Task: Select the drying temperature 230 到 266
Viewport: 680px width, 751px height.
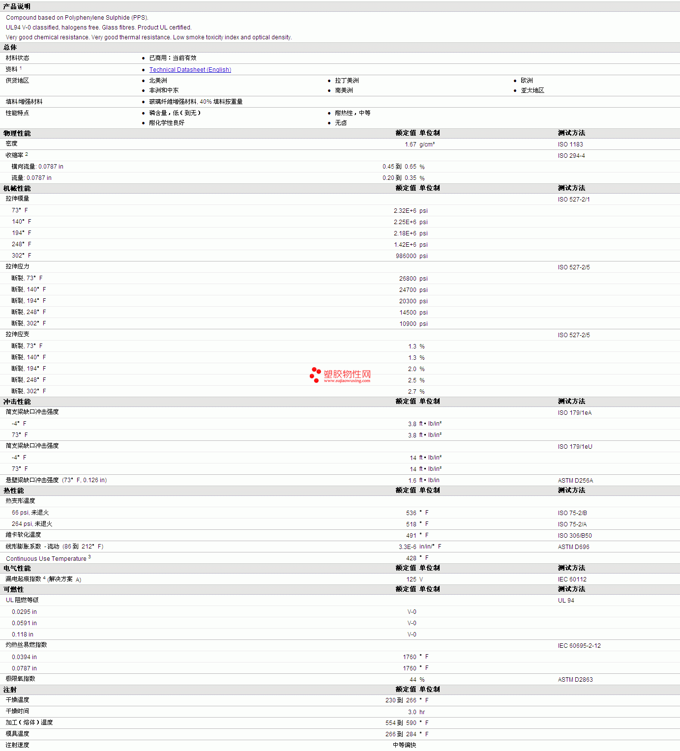Action: [401, 700]
